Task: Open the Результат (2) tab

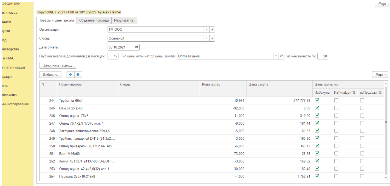Action: tap(125, 21)
